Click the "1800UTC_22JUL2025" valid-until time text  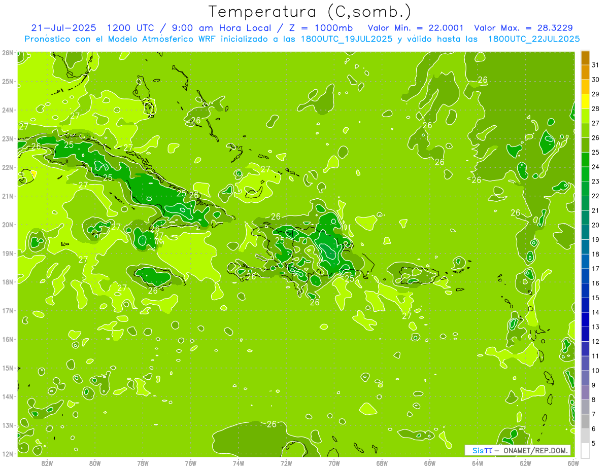click(x=533, y=39)
